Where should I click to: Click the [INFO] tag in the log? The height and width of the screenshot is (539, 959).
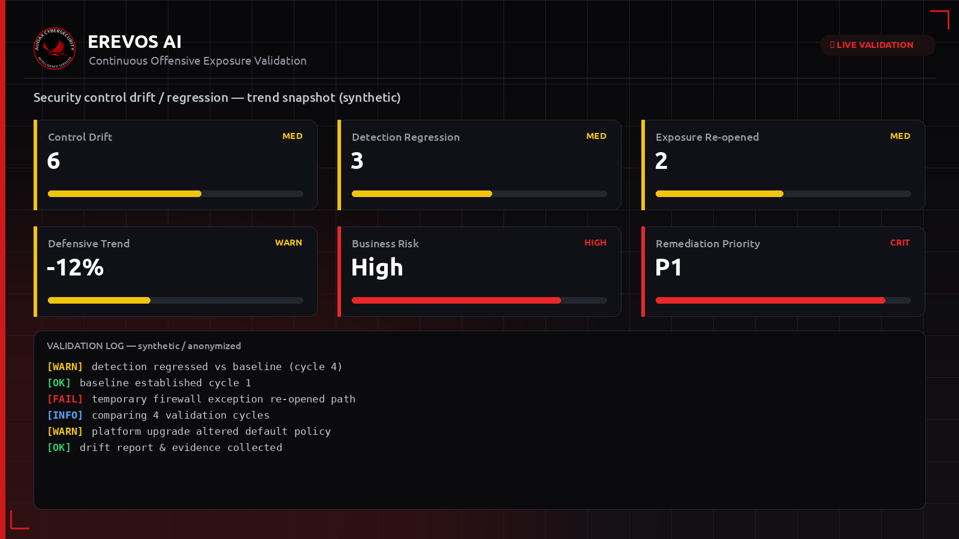point(65,415)
